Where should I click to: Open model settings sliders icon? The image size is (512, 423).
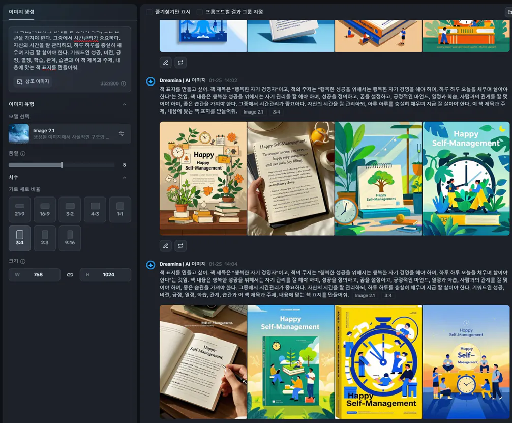click(x=122, y=134)
